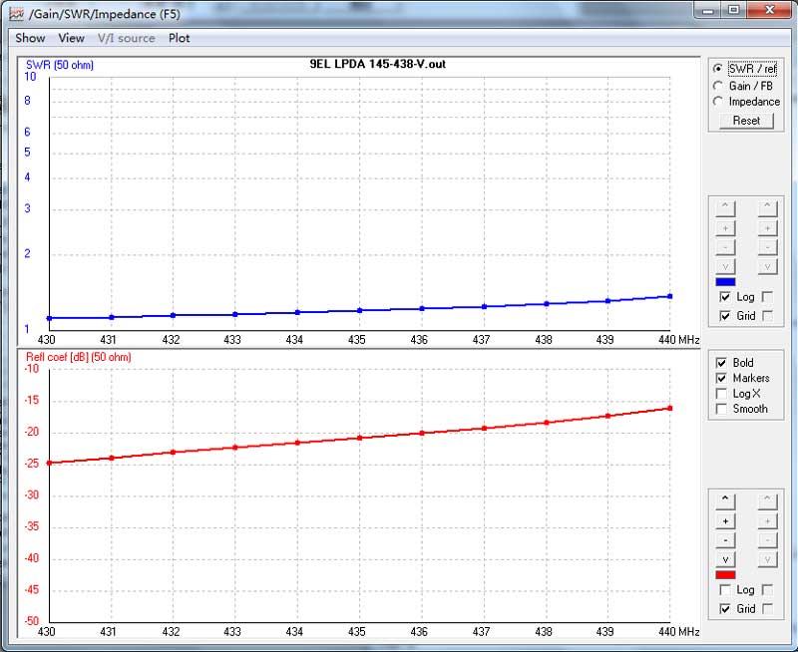Screen dimensions: 798x652
Task: Click left-column down arrow in SWR plot controls
Action: [725, 266]
